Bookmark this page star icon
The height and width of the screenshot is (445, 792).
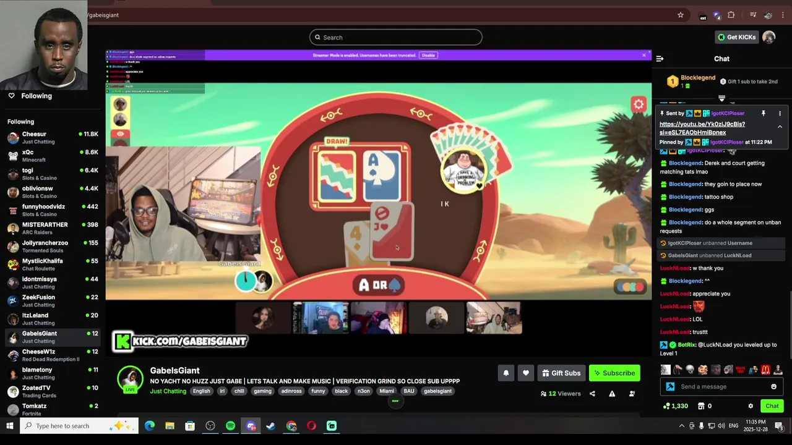(681, 15)
